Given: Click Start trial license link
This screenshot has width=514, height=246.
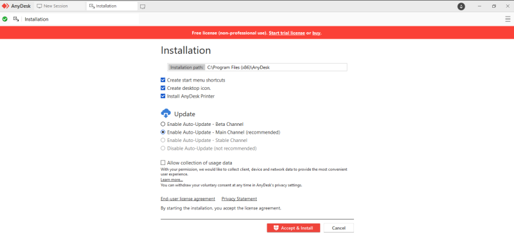Looking at the screenshot, I should click(287, 33).
